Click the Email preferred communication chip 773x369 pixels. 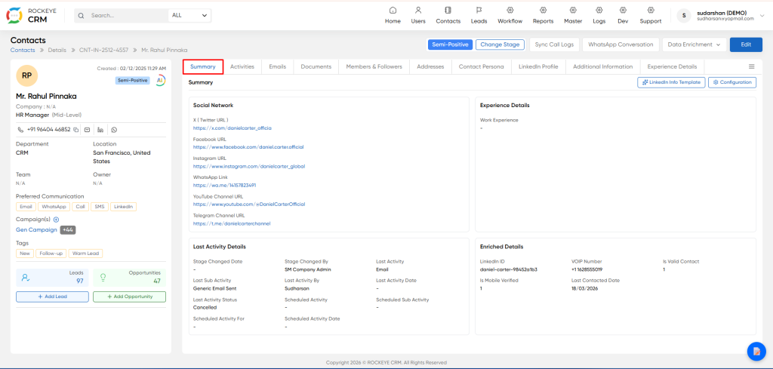(x=26, y=207)
